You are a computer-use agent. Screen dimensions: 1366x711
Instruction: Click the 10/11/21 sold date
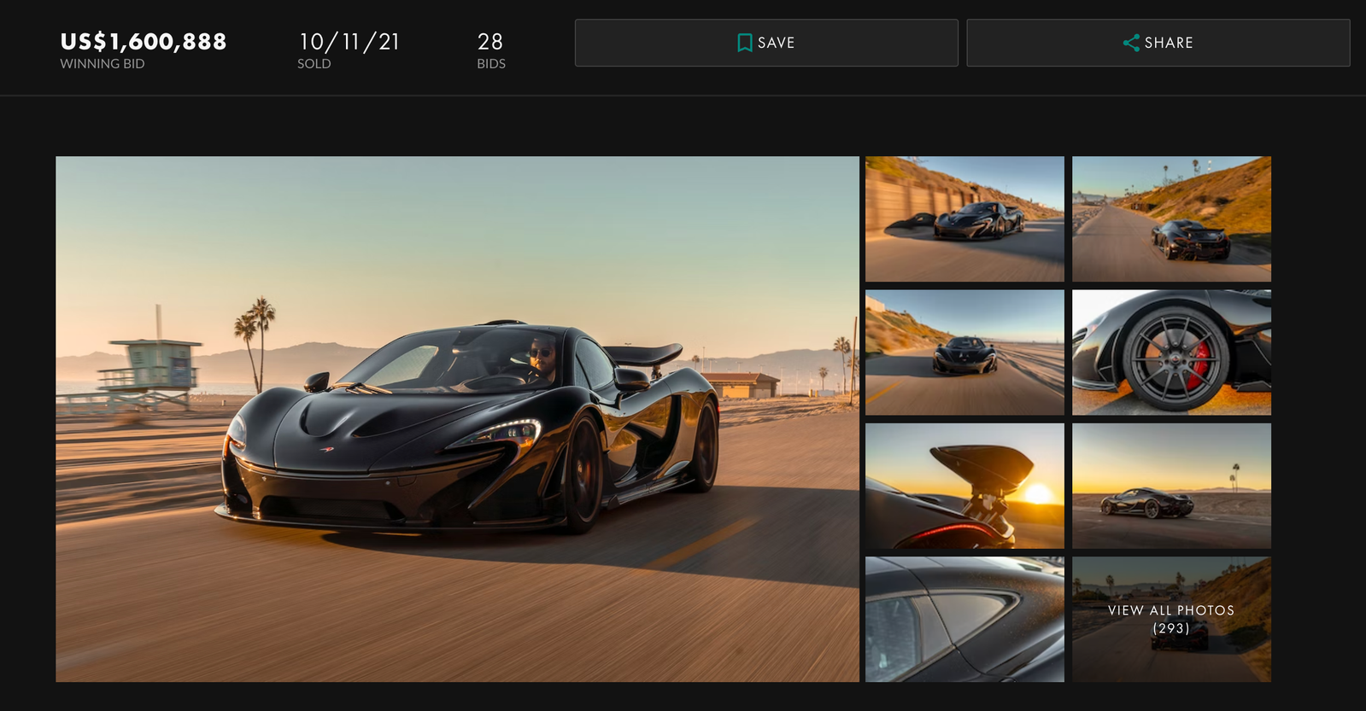tap(349, 41)
